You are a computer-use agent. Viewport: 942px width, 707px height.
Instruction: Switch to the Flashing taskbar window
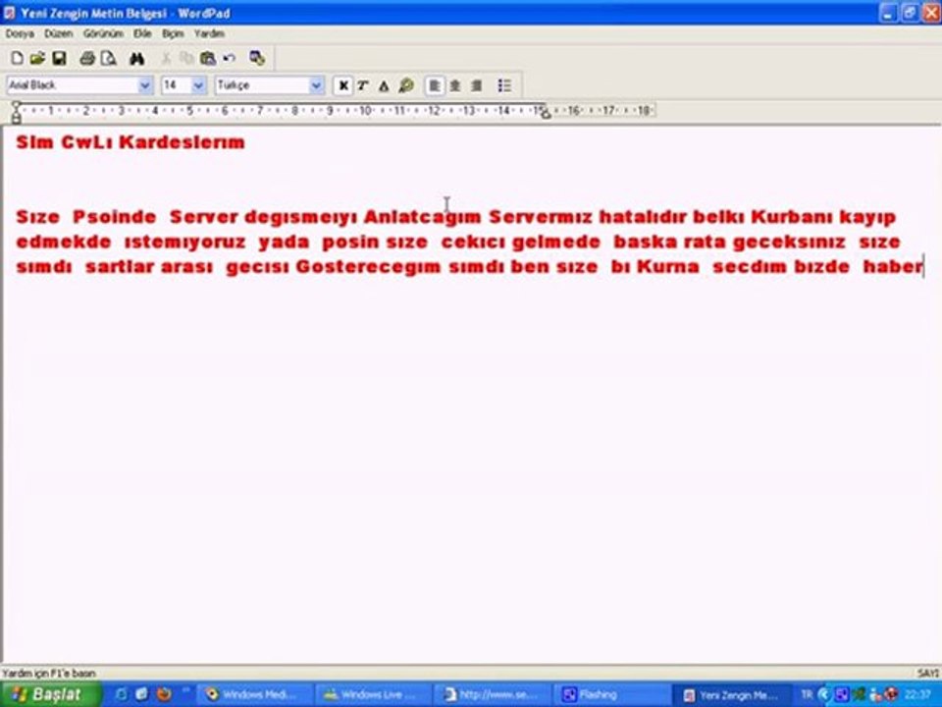coord(611,695)
